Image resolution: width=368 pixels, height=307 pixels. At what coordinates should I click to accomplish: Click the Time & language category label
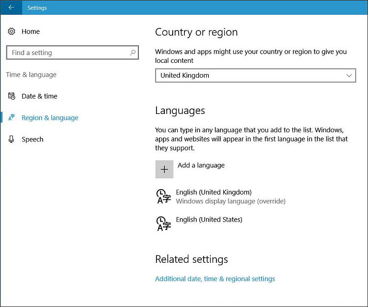click(31, 75)
